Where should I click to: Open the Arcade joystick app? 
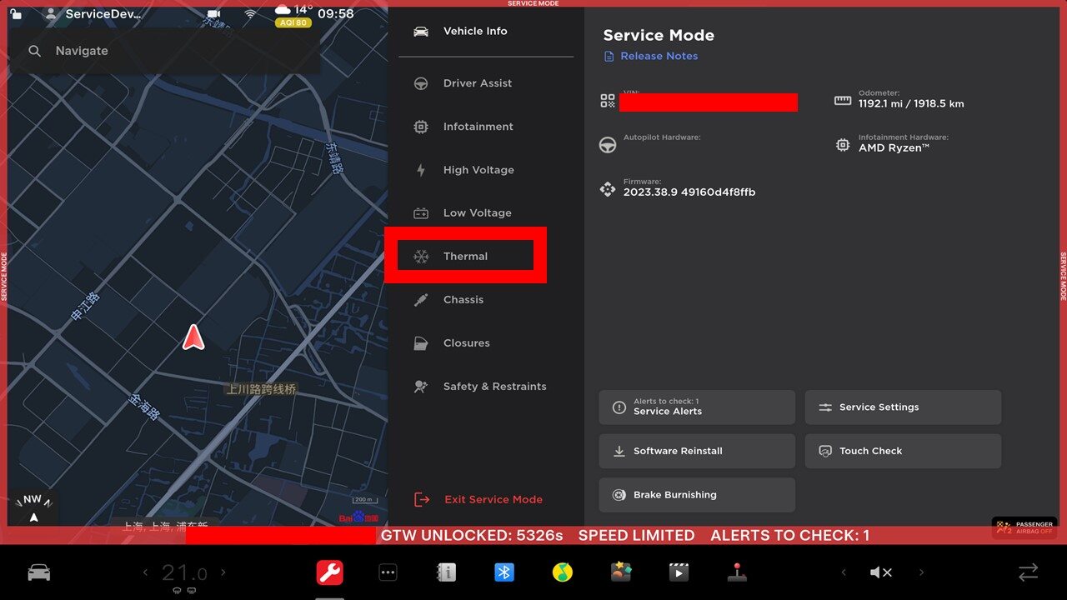(x=737, y=572)
